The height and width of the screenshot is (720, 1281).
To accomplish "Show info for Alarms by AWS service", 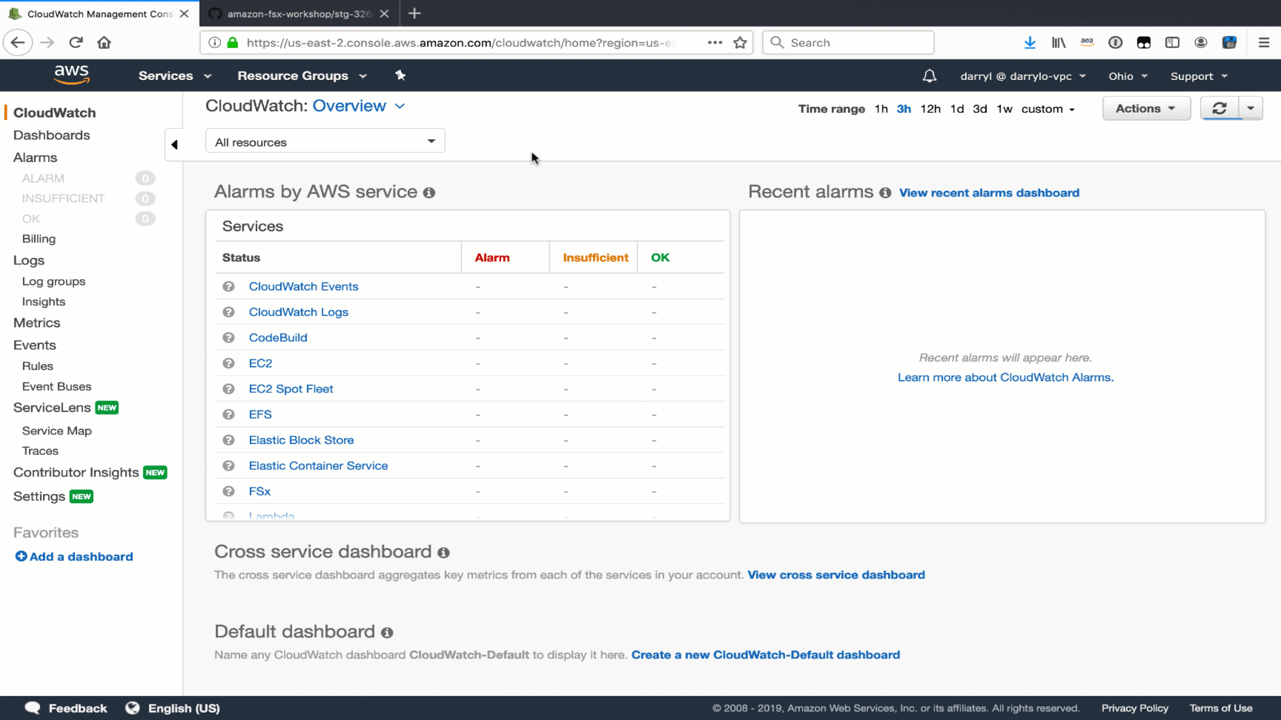I will tap(429, 193).
